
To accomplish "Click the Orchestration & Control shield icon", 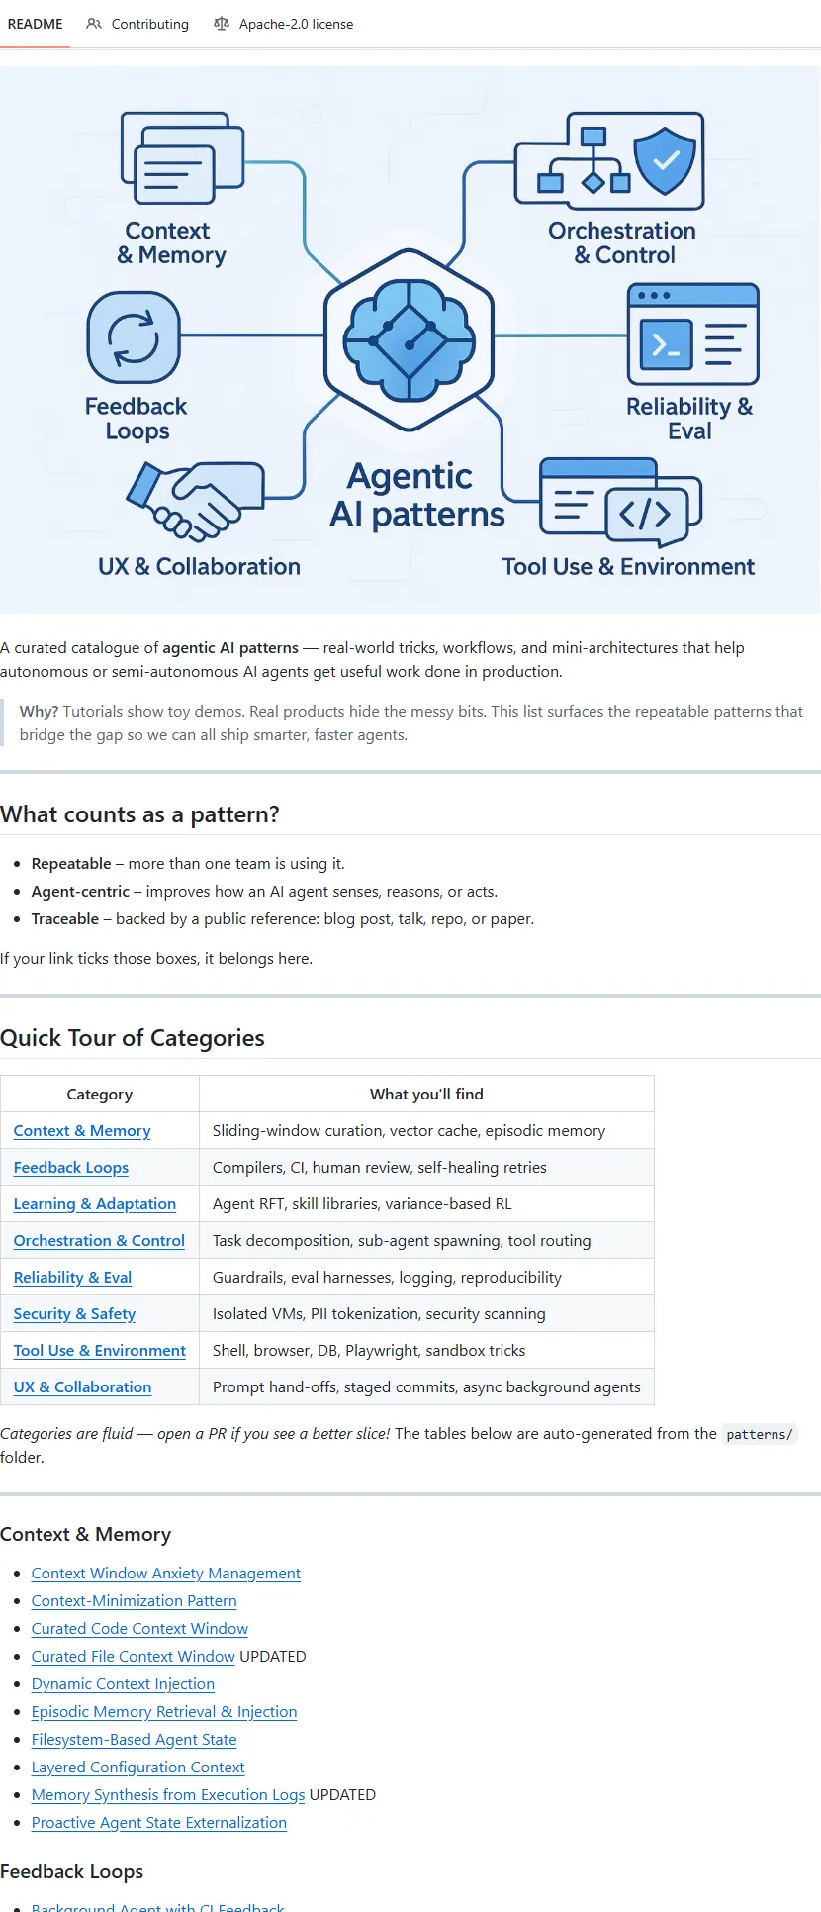I will pos(665,160).
